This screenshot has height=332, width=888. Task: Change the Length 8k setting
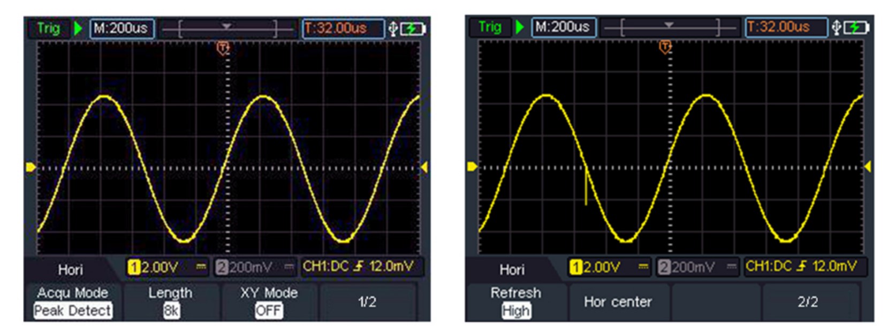coord(171,302)
